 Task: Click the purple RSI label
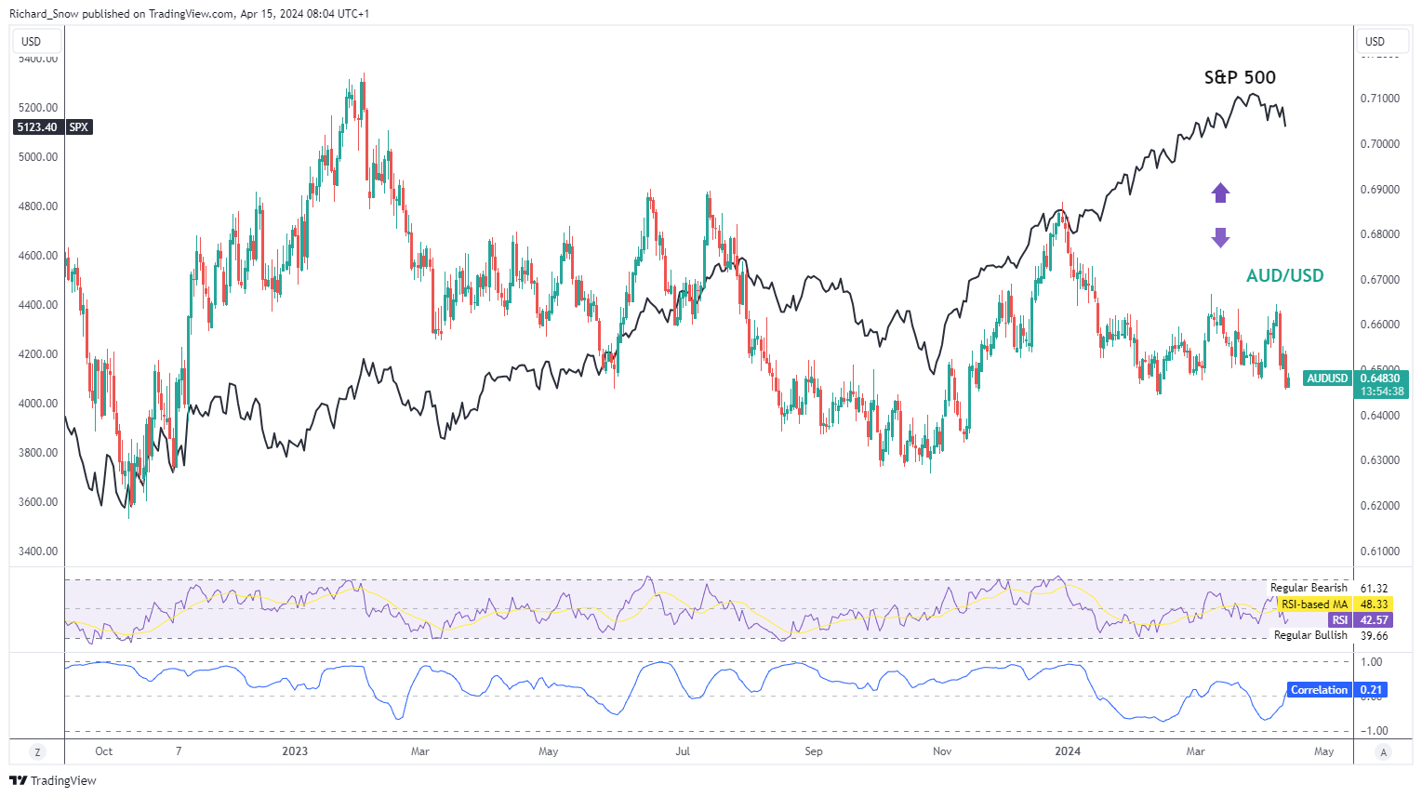1339,620
